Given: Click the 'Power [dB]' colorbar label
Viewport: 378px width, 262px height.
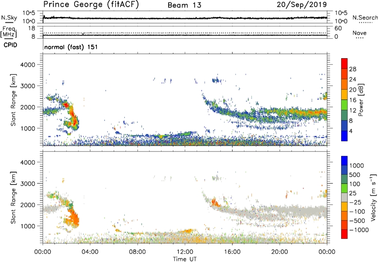Looking at the screenshot, I should (x=361, y=100).
